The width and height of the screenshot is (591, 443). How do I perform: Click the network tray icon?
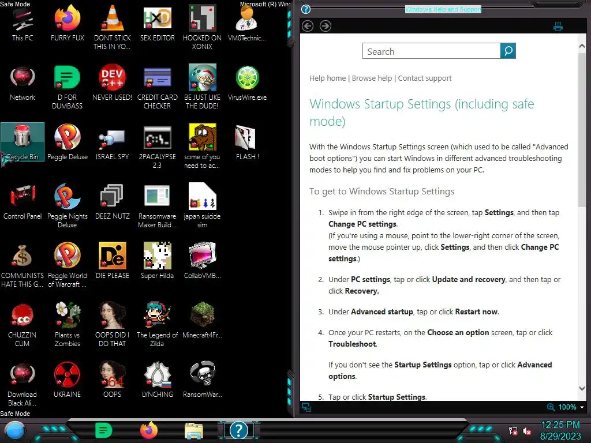513,430
